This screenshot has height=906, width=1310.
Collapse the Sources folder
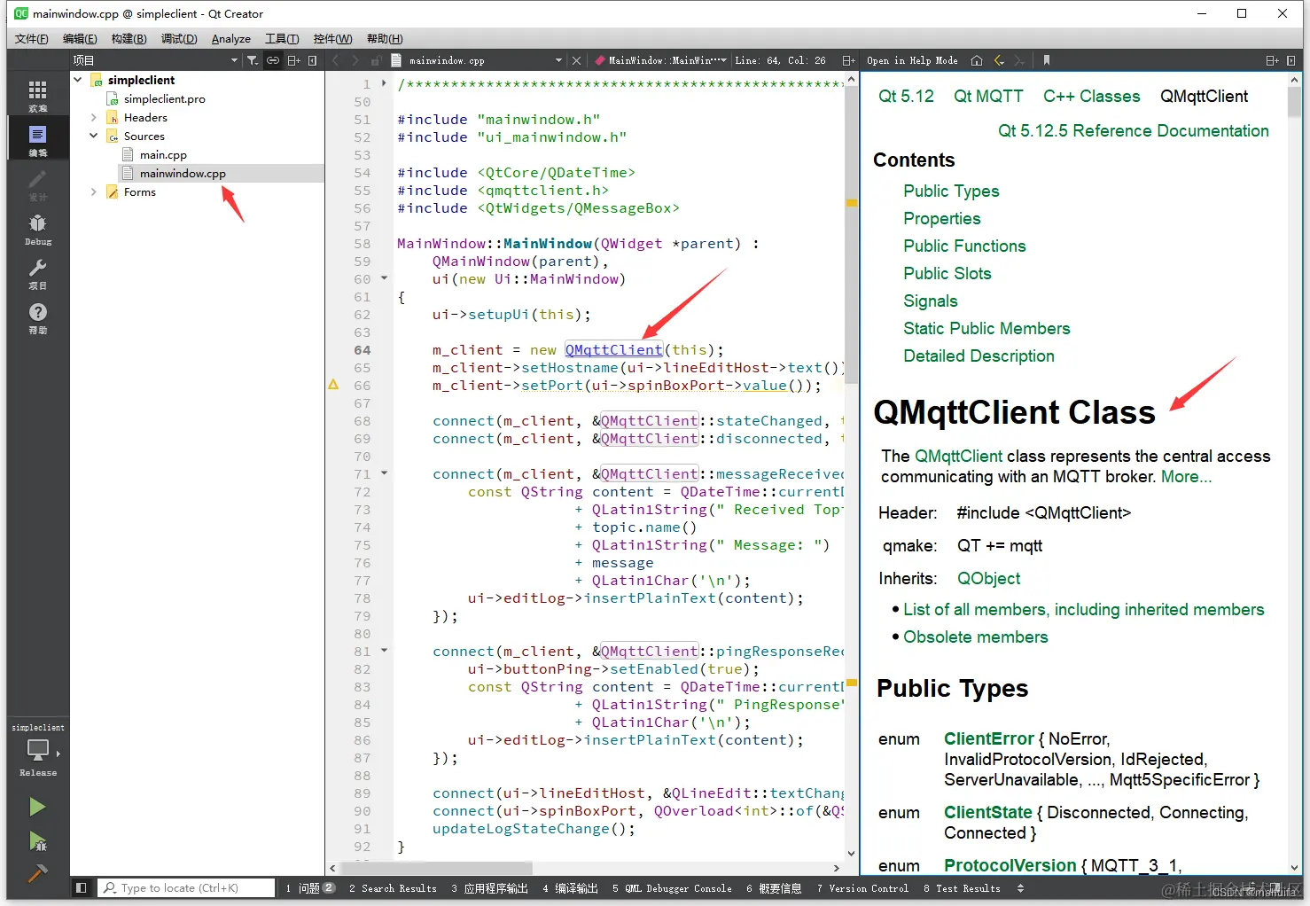pyautogui.click(x=94, y=136)
